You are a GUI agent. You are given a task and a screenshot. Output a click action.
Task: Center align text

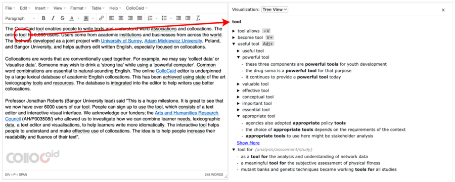tap(121, 18)
